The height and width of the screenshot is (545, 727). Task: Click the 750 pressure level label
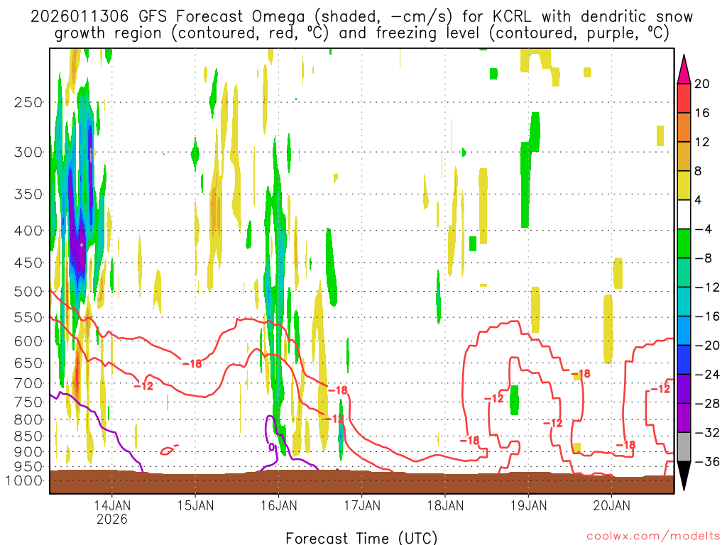[28, 402]
